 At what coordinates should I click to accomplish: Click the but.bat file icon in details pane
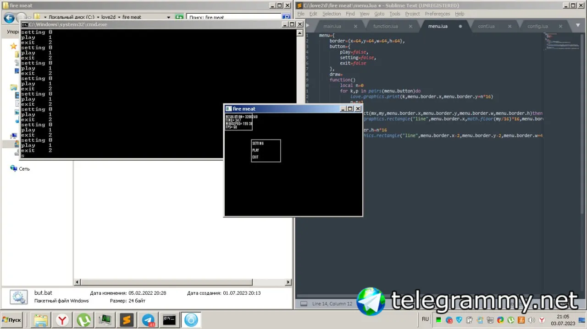[19, 297]
